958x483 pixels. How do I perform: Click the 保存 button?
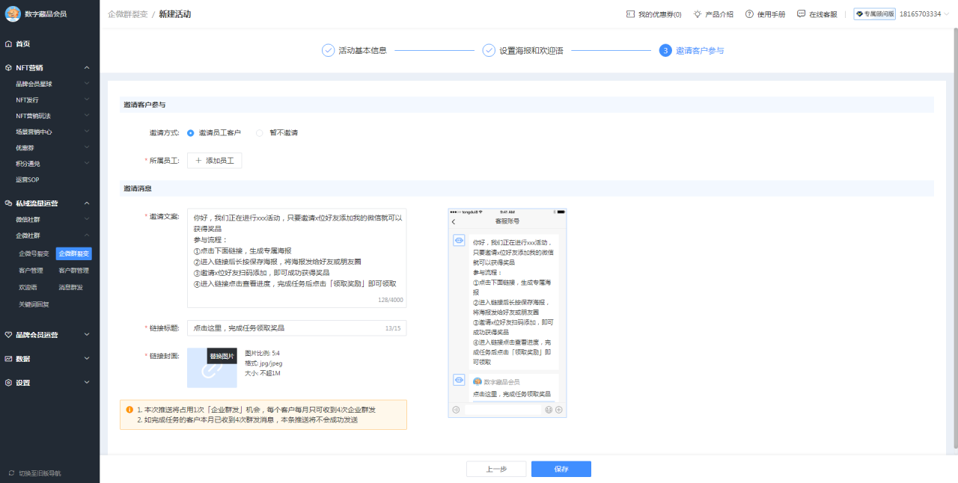(561, 469)
